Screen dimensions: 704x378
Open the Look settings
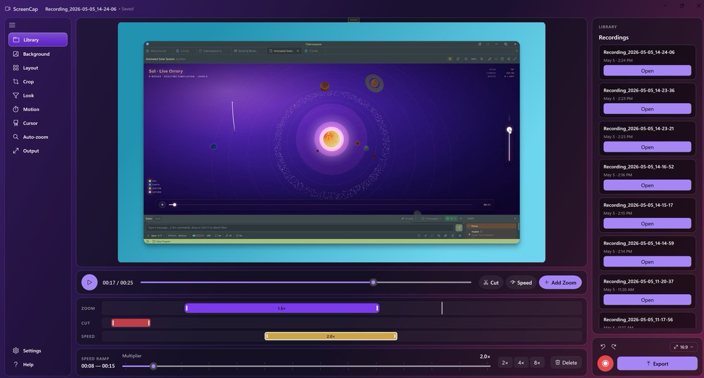(38, 95)
